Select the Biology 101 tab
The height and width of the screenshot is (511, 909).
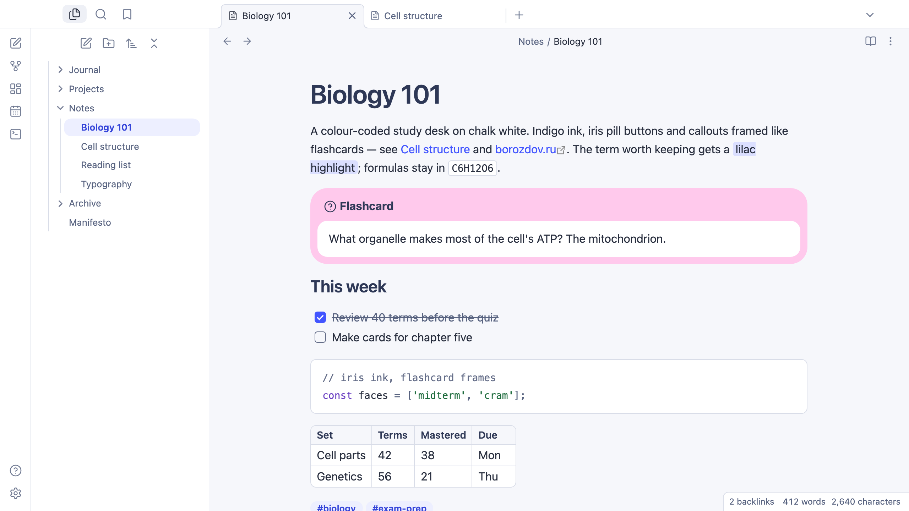[x=293, y=16]
